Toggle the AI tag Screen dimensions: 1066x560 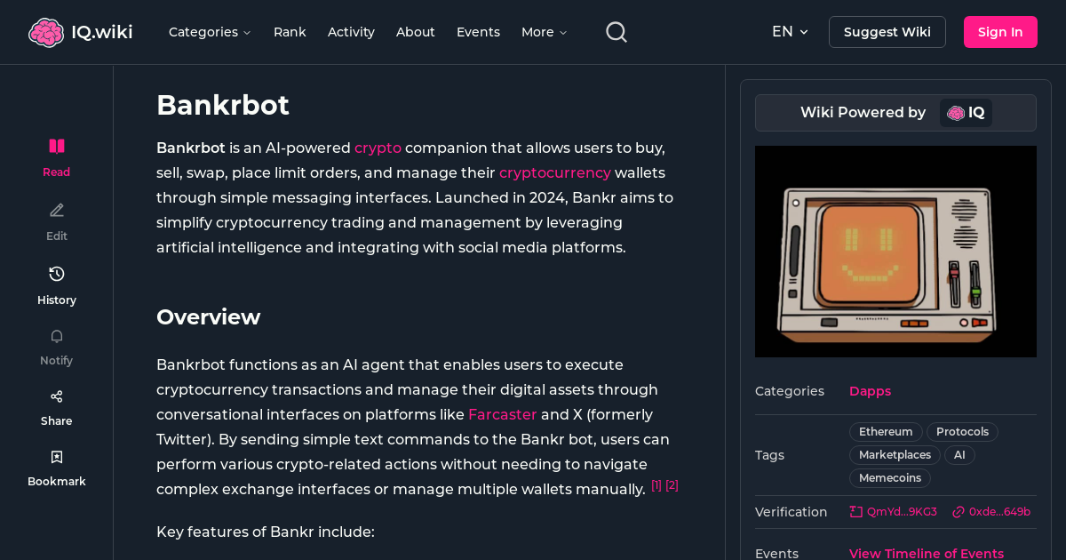[x=959, y=454]
